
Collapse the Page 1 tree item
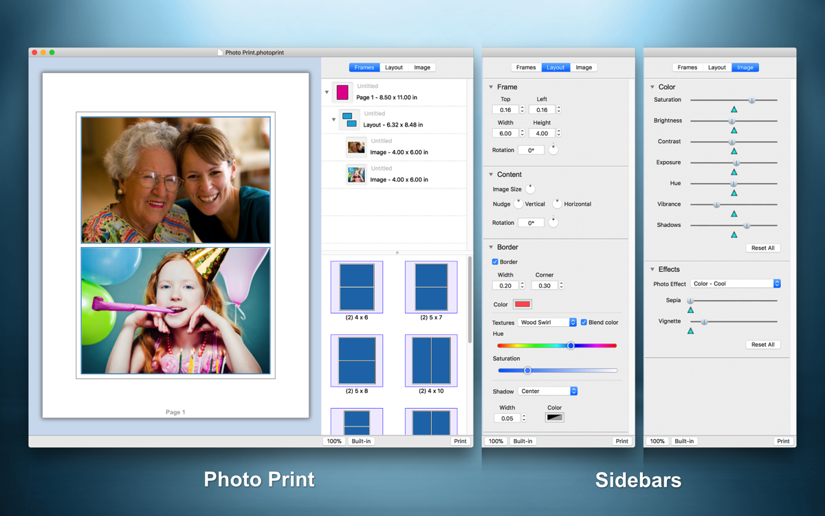tap(327, 92)
